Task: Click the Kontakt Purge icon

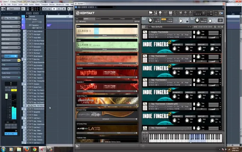Action: click(x=190, y=13)
